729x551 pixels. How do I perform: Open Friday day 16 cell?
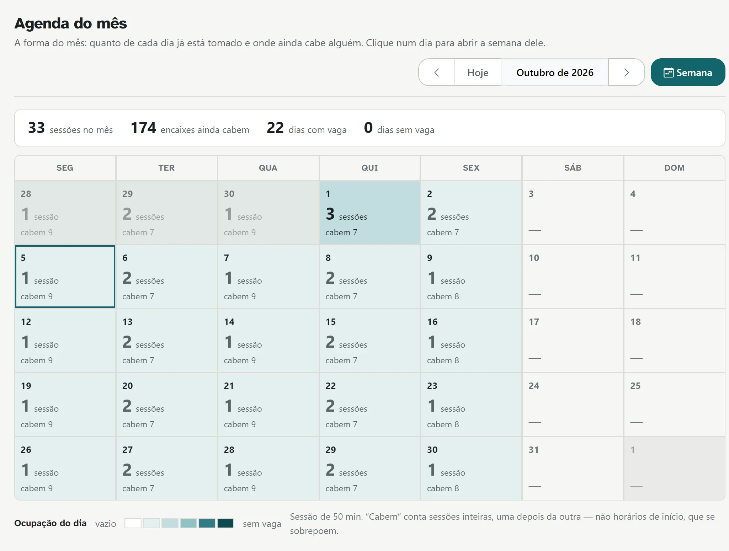click(x=471, y=341)
